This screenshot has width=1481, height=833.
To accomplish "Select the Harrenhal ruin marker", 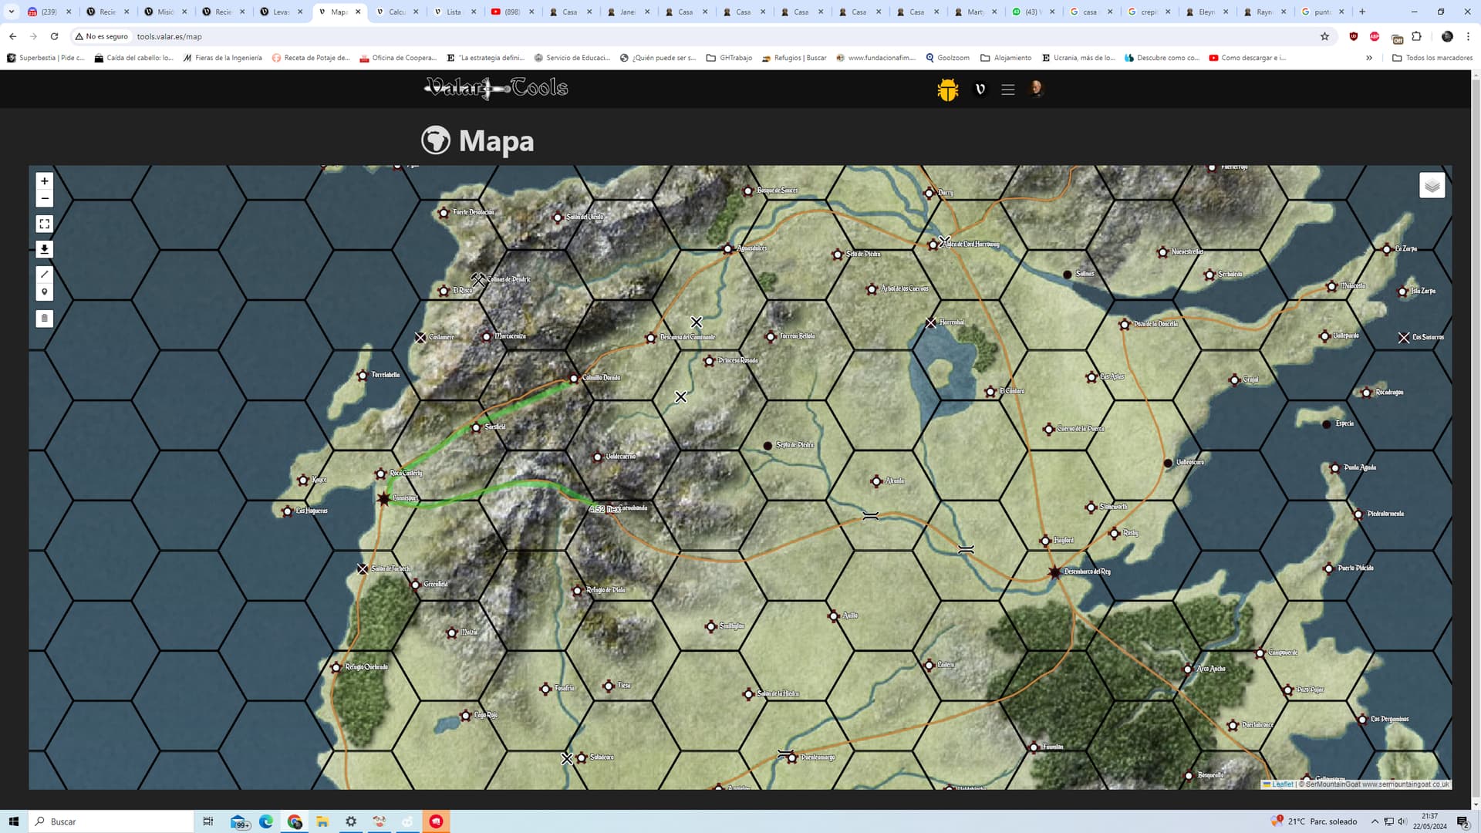I will [930, 323].
